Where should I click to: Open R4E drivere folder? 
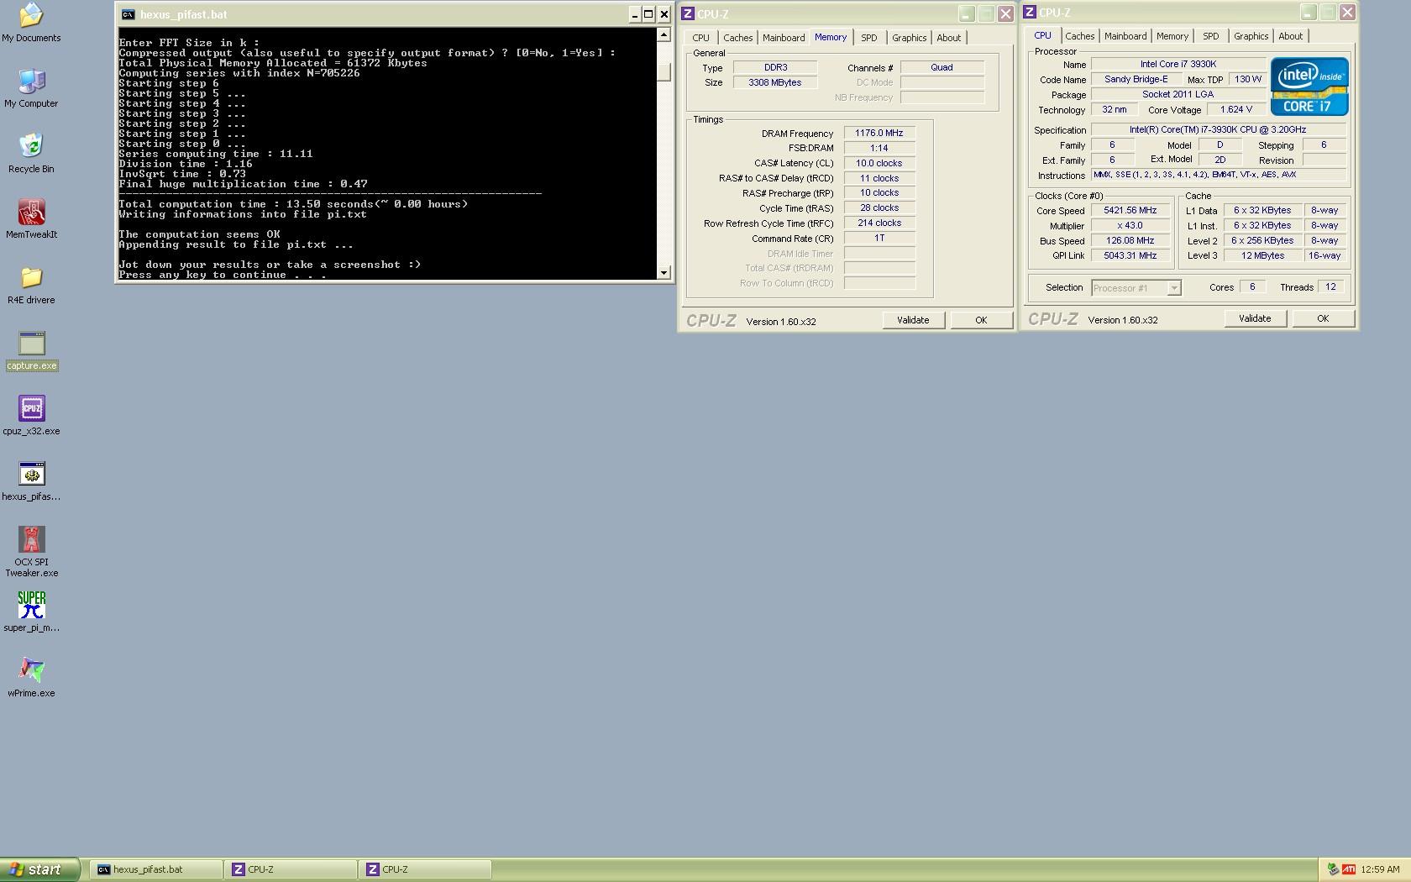(x=31, y=284)
